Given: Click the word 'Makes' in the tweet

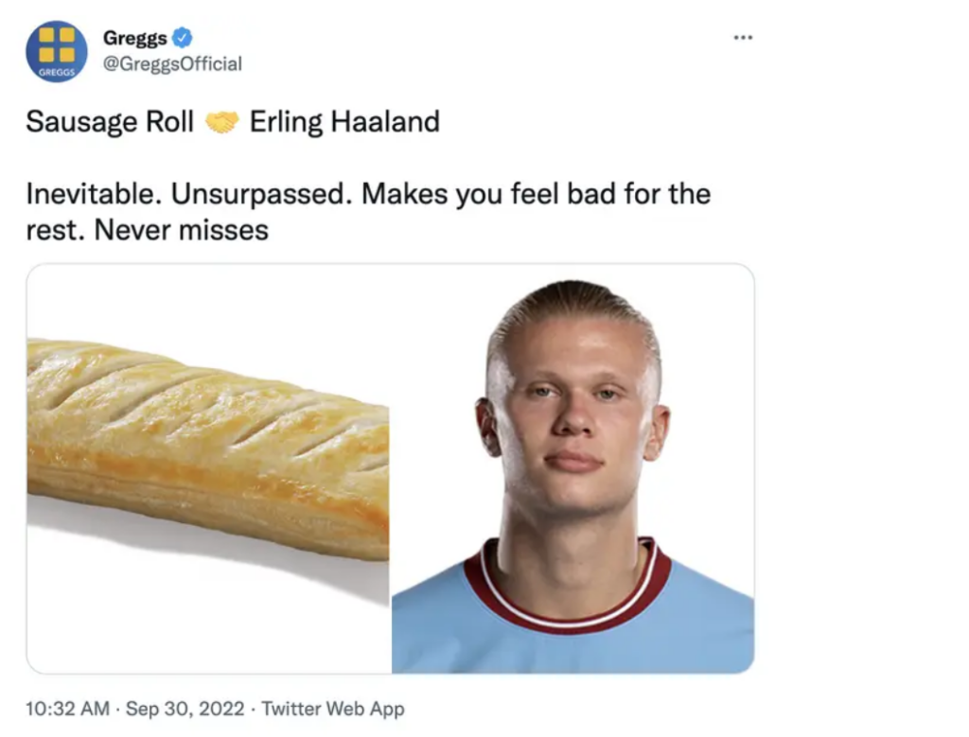Looking at the screenshot, I should [404, 194].
